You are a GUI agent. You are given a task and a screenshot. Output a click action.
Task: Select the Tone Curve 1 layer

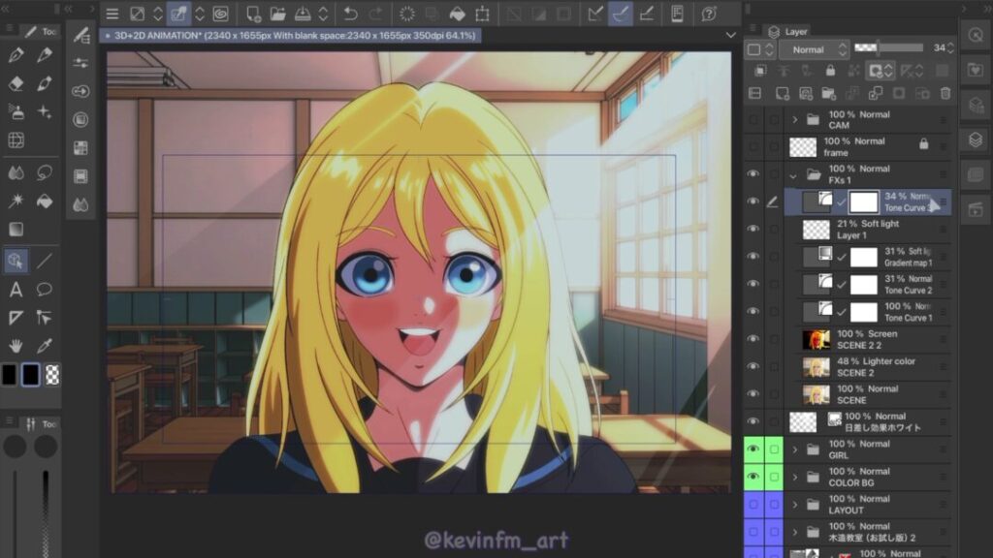869,312
